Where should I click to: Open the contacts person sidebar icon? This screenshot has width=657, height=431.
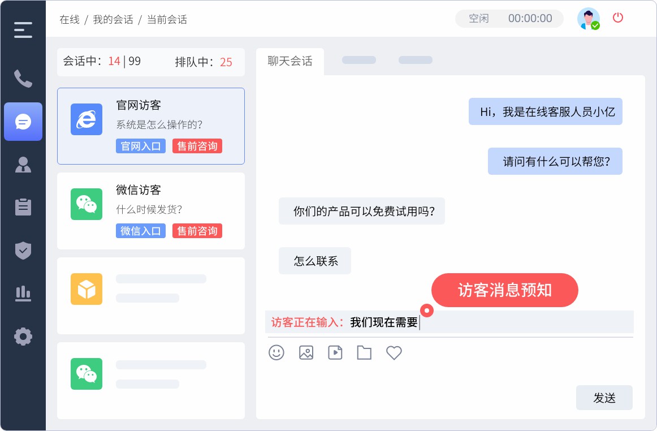23,165
